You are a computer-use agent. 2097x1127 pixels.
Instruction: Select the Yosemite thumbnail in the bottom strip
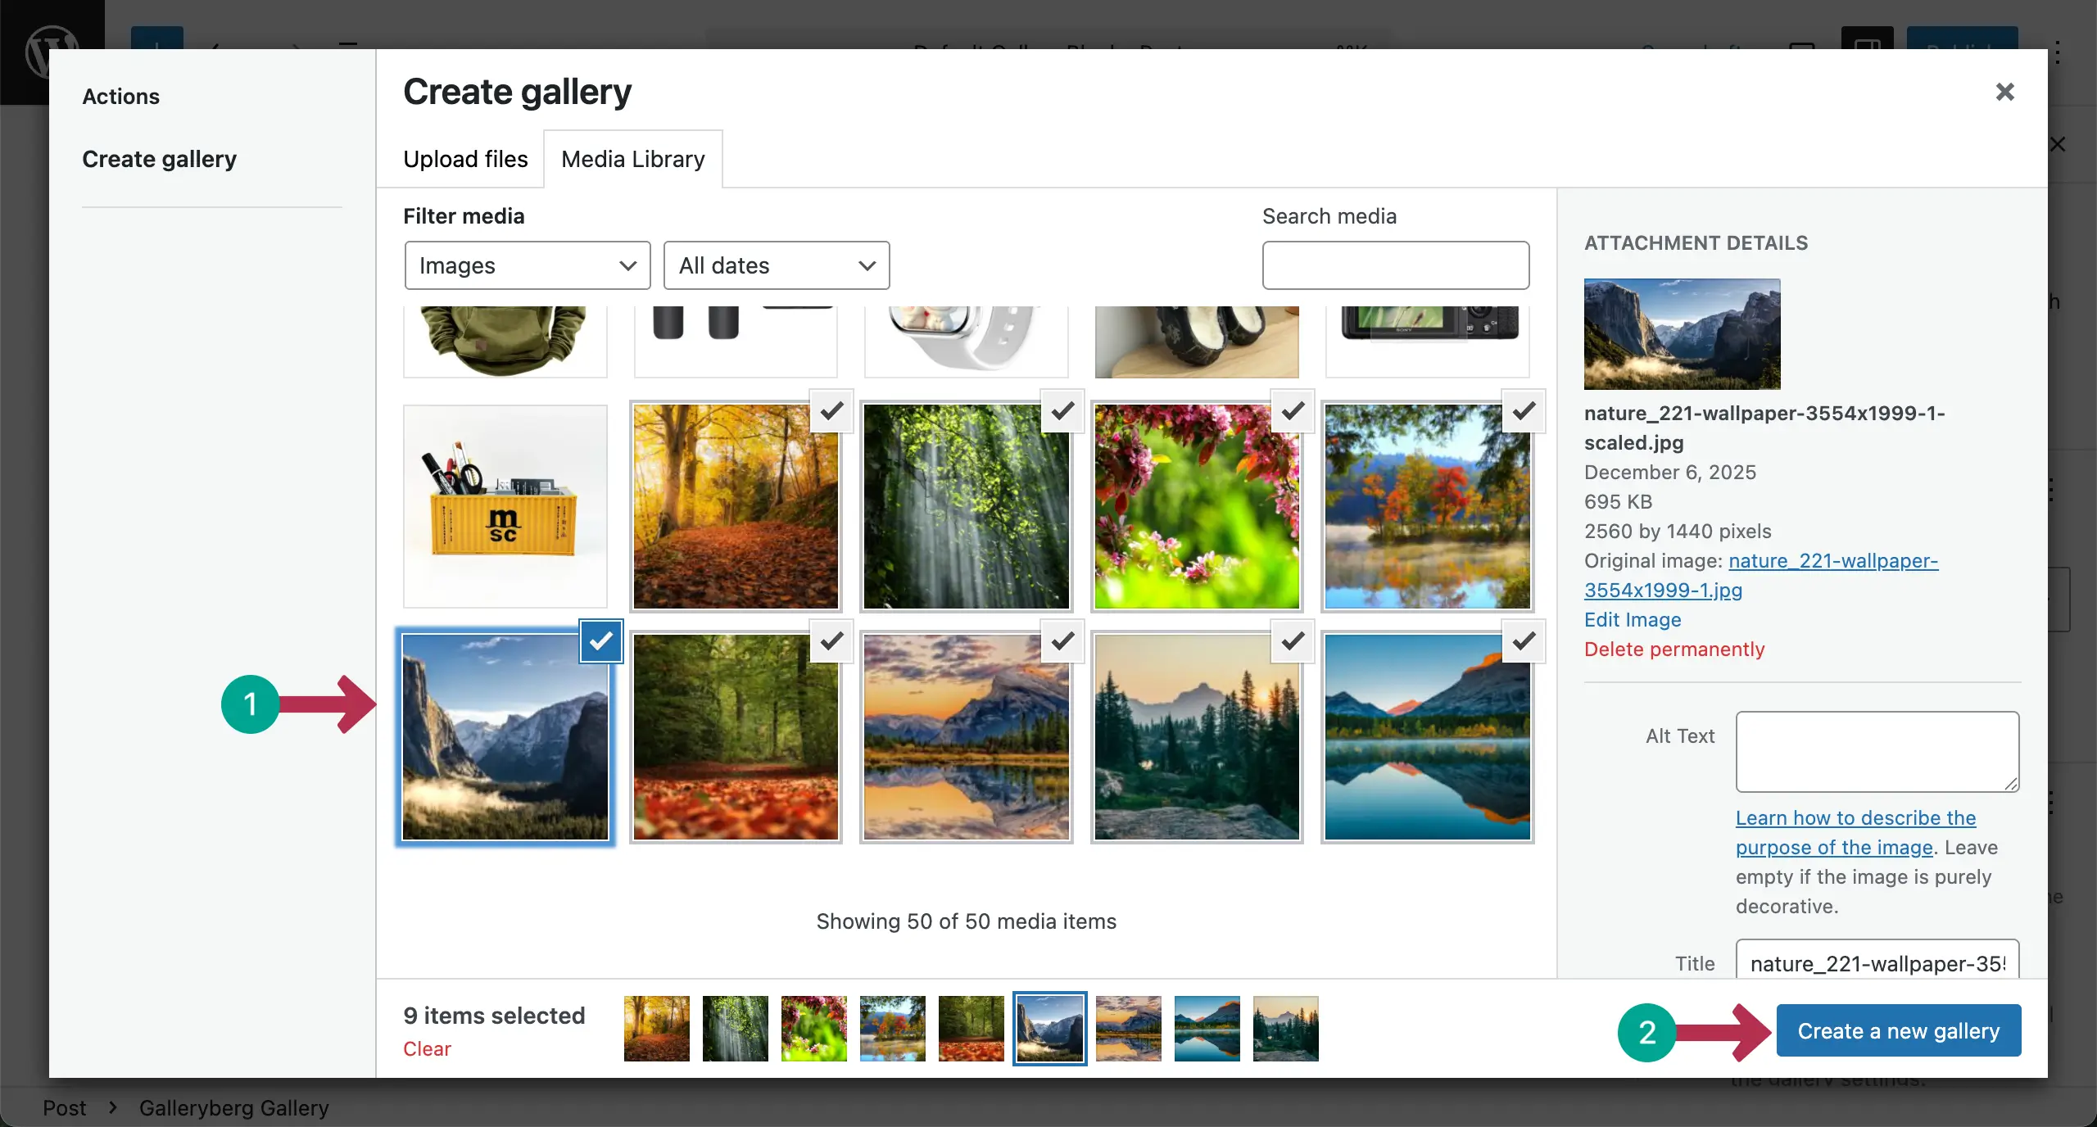pyautogui.click(x=1048, y=1029)
